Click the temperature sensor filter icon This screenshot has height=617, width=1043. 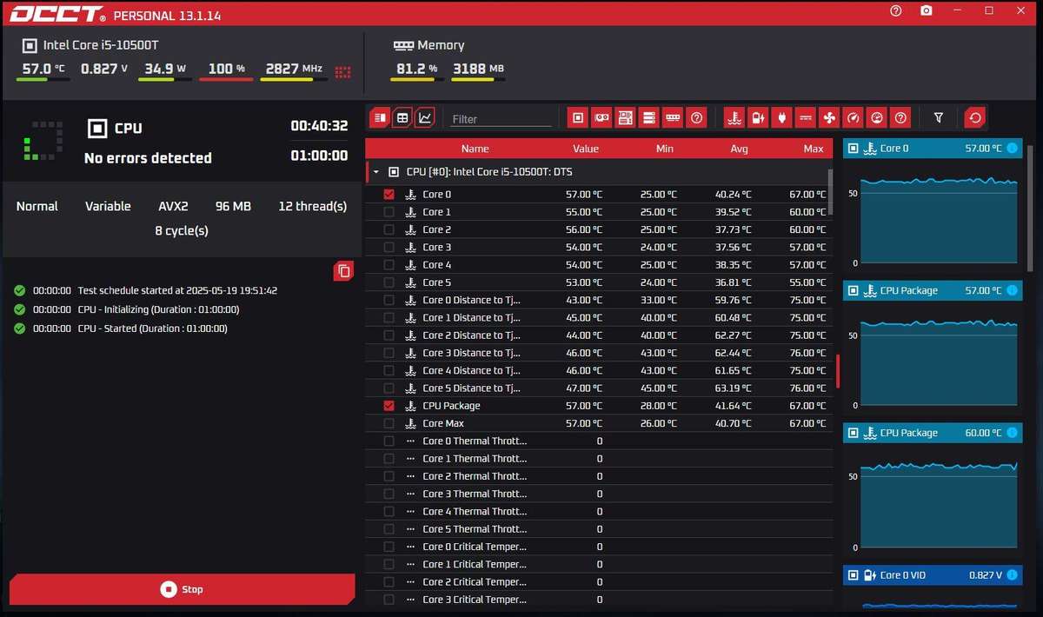pyautogui.click(x=734, y=117)
